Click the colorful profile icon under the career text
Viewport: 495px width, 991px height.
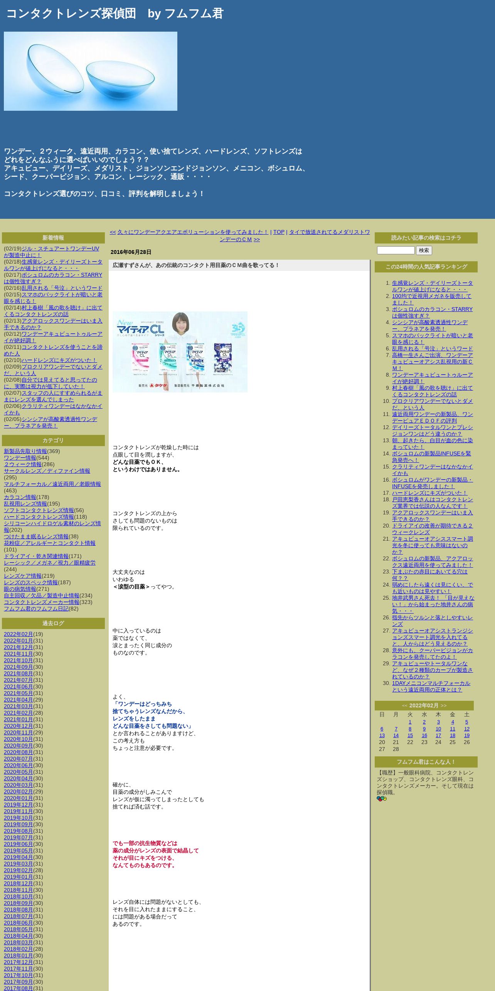pos(381,798)
